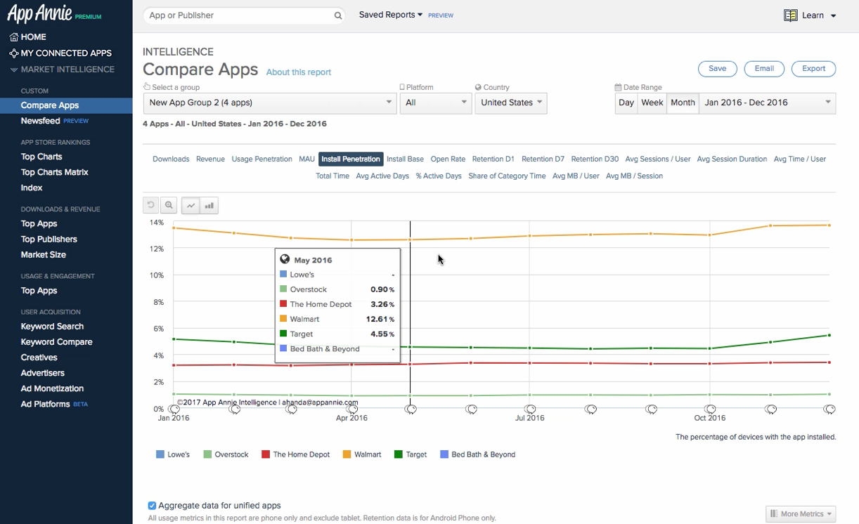Click the reset zoom icon above chart
859x524 pixels.
(x=150, y=205)
